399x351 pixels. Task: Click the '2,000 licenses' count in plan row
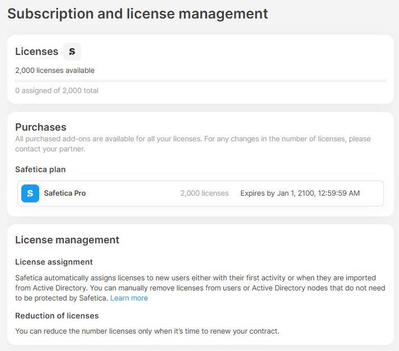[204, 193]
